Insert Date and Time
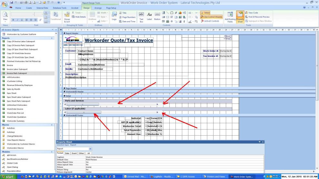 coord(127,22)
